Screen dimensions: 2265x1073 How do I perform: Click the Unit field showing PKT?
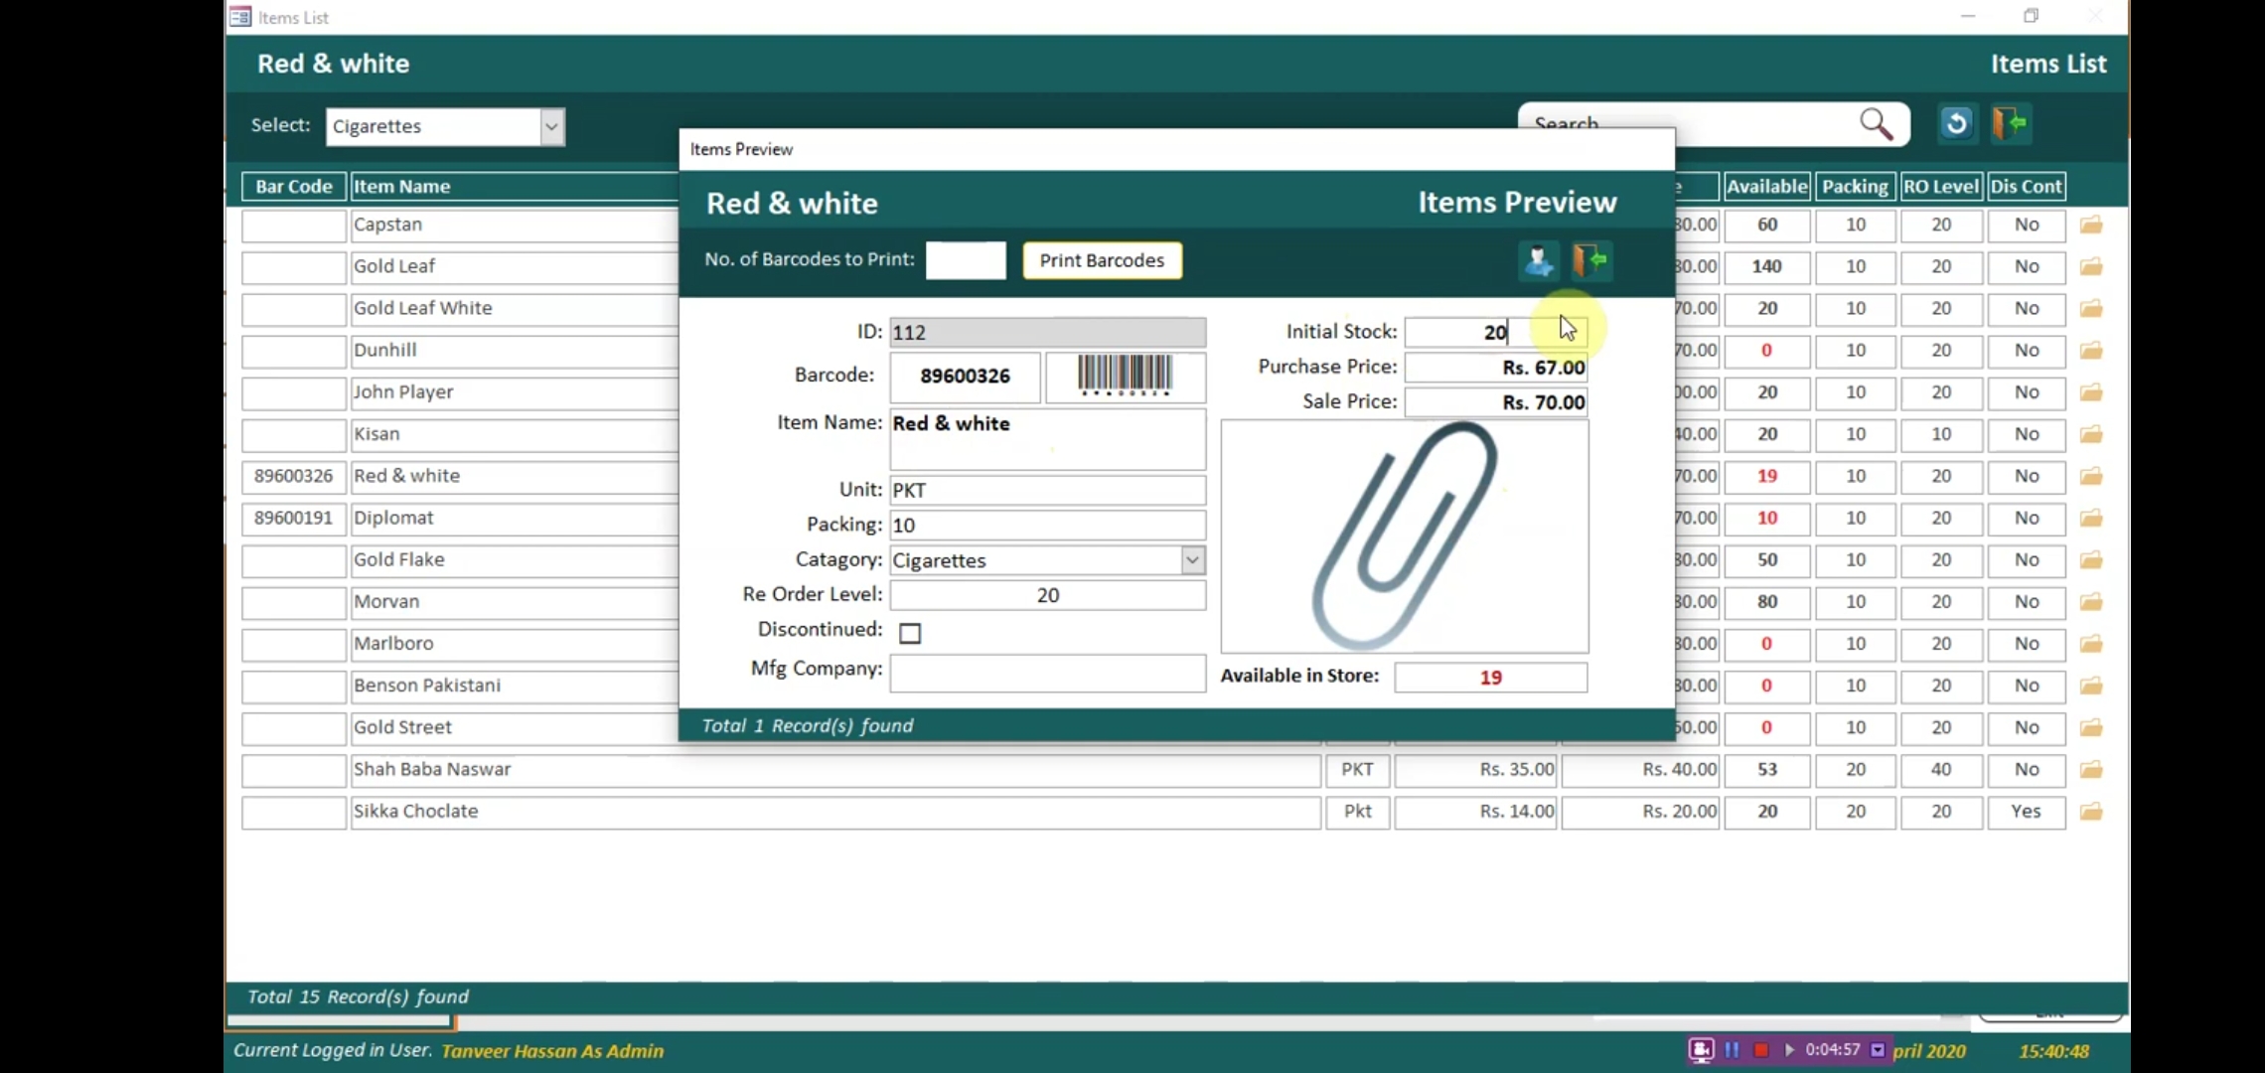pyautogui.click(x=1048, y=490)
